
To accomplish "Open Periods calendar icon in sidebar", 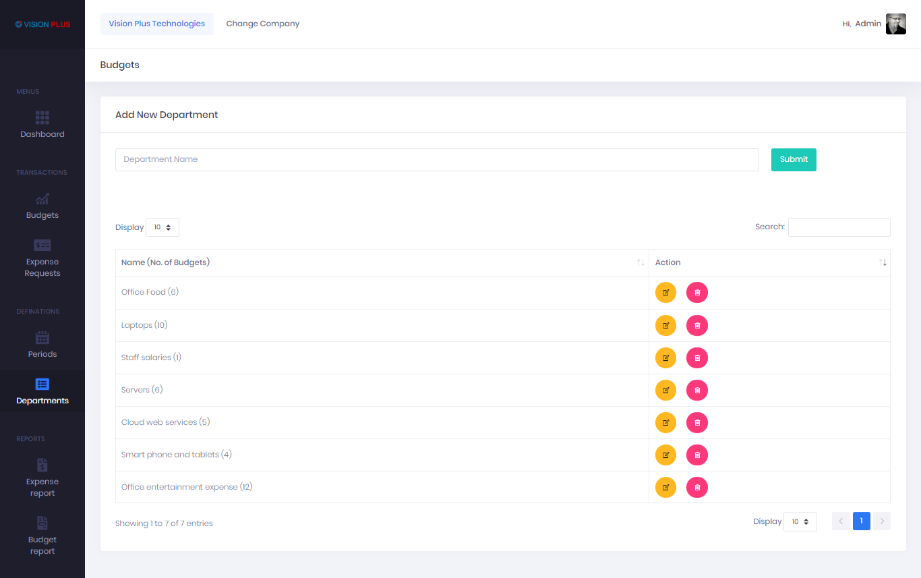I will coord(42,338).
